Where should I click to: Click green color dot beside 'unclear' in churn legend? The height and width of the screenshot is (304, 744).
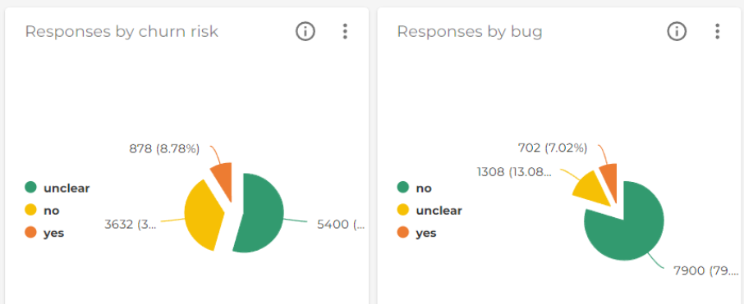point(31,188)
